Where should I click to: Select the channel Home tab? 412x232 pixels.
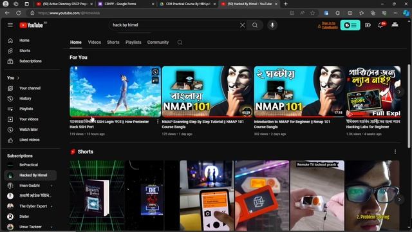coord(76,43)
